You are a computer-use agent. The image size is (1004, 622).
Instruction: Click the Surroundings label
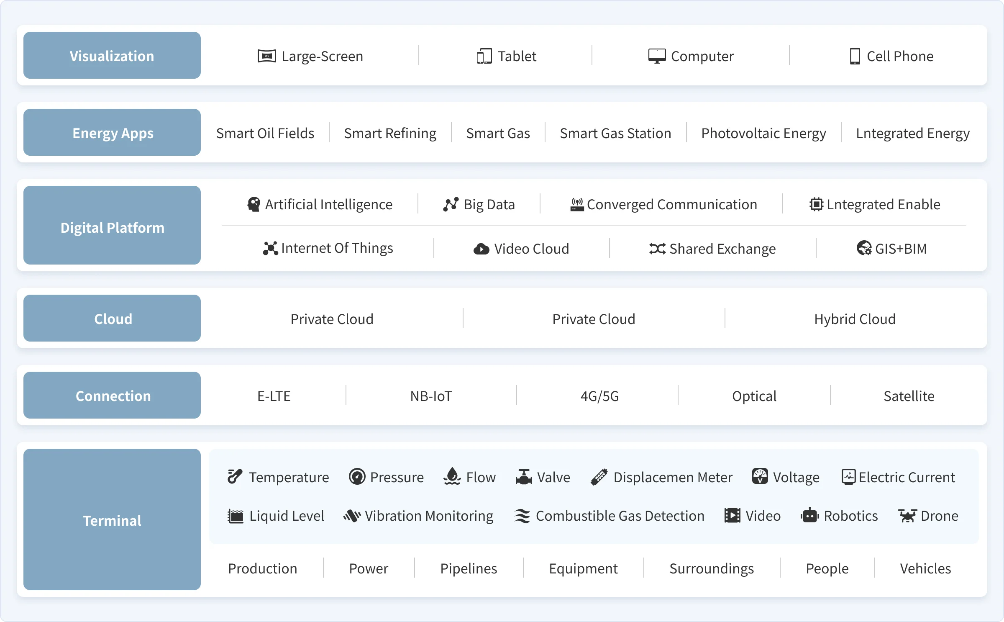(x=712, y=569)
